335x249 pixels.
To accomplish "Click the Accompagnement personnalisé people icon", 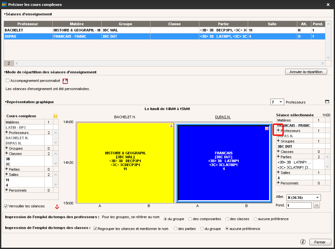I will [x=65, y=81].
